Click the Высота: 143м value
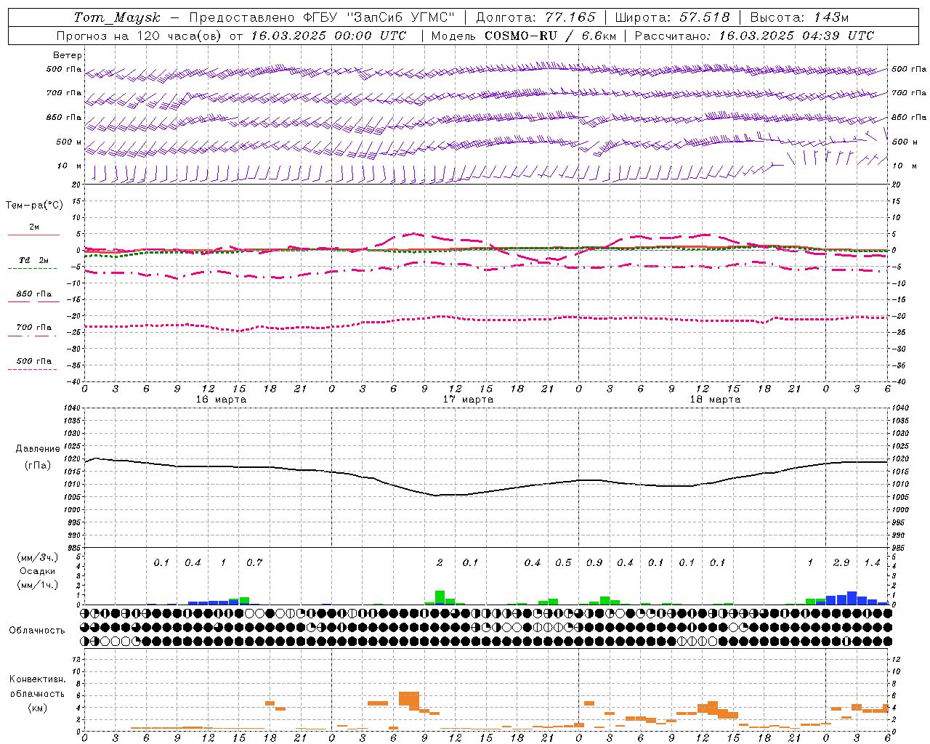This screenshot has width=930, height=744. 799,17
